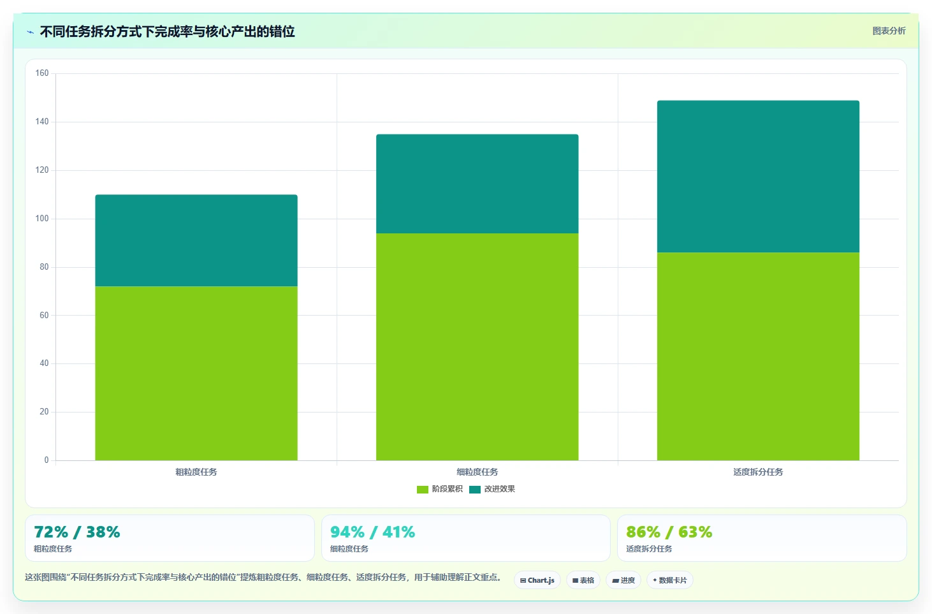Click the green segment of 粗粒度任务 bar

(x=196, y=373)
